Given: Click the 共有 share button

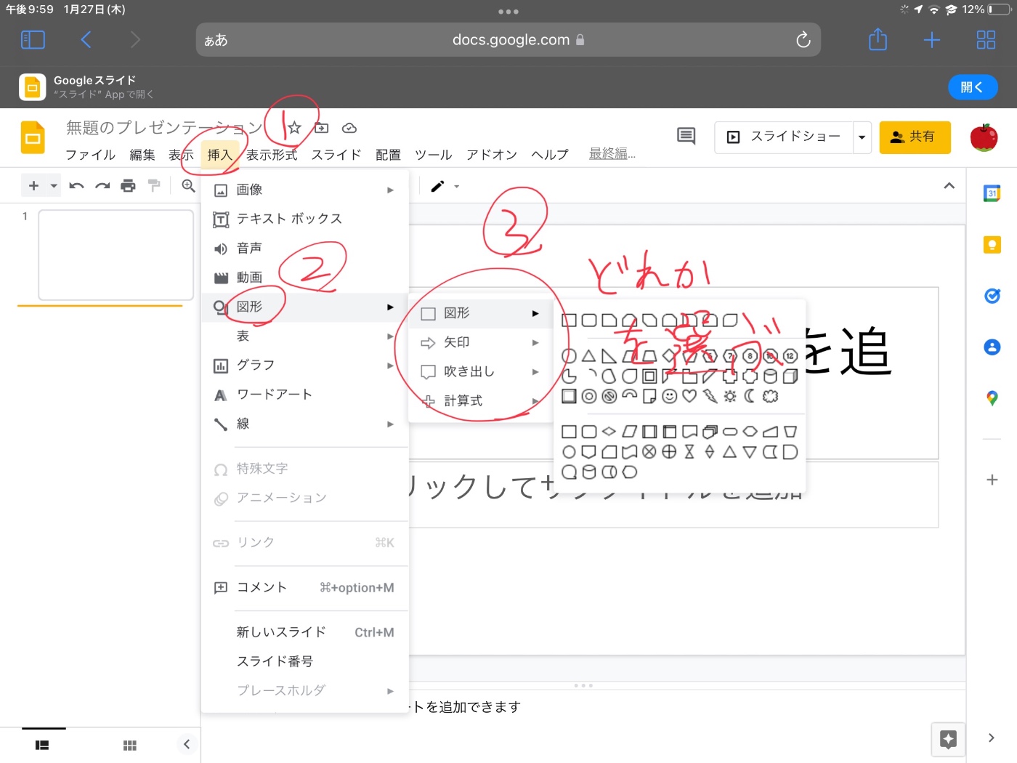Looking at the screenshot, I should click(915, 137).
